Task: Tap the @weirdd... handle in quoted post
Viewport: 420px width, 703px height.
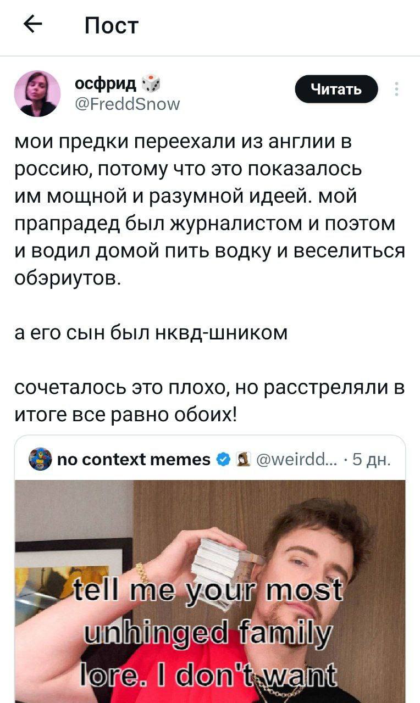Action: pyautogui.click(x=291, y=459)
